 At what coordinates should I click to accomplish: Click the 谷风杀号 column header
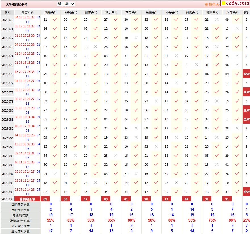click(71, 12)
